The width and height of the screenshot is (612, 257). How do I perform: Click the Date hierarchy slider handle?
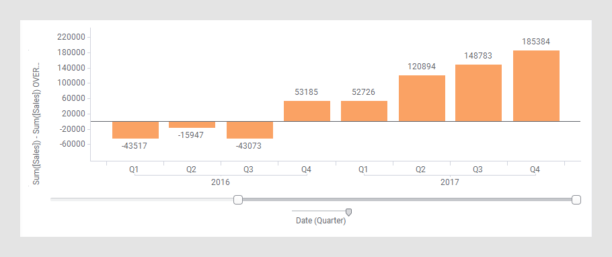coord(349,212)
